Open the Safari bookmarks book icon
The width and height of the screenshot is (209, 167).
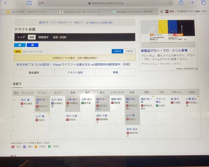(29, 3)
